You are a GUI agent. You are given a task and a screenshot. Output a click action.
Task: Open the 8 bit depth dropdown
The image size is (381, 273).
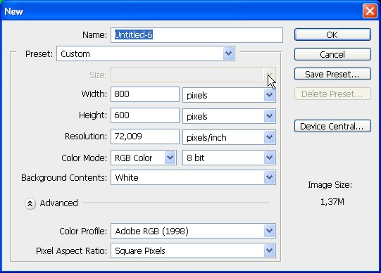229,158
